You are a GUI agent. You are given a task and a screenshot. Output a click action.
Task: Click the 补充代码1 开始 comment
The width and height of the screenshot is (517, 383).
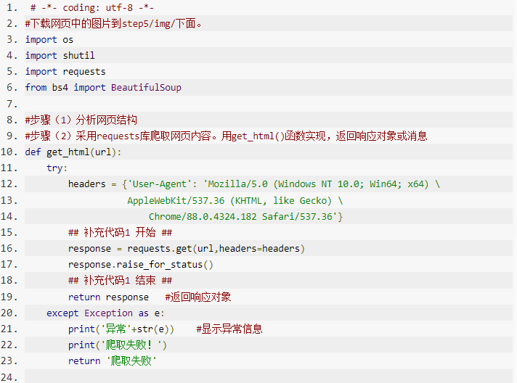pos(120,231)
